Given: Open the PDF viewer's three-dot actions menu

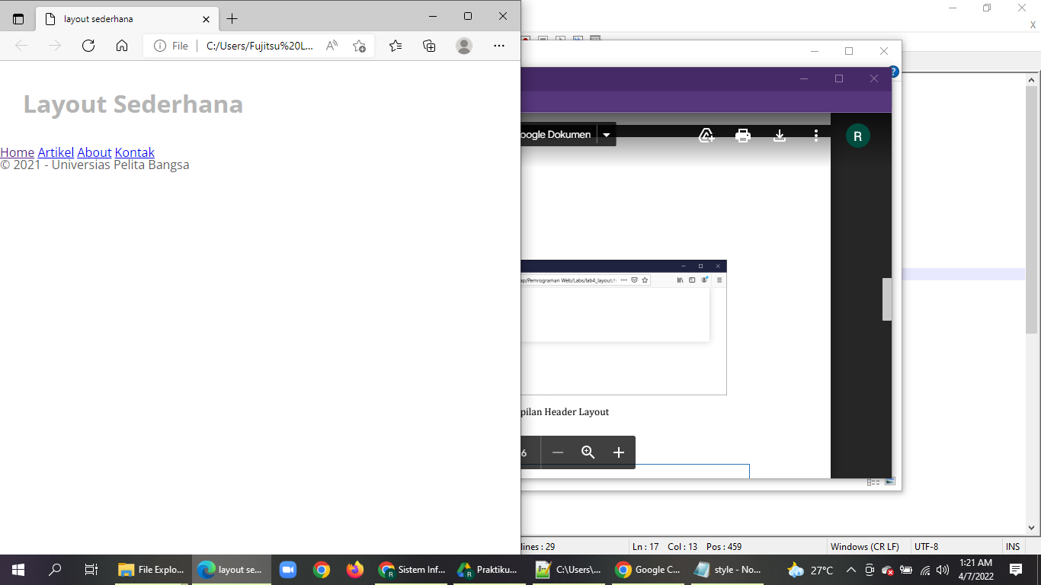Looking at the screenshot, I should (x=816, y=135).
